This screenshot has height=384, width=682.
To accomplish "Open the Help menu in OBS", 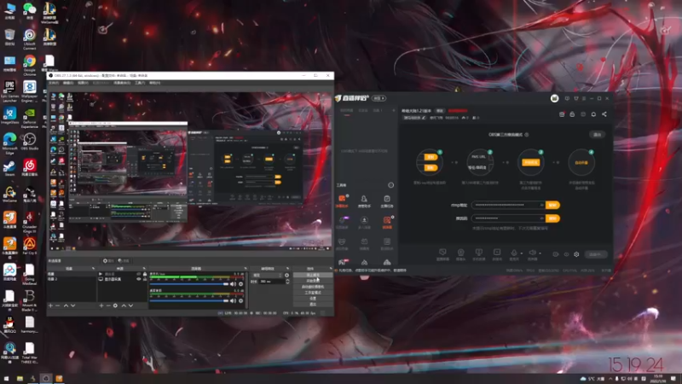I will point(155,83).
